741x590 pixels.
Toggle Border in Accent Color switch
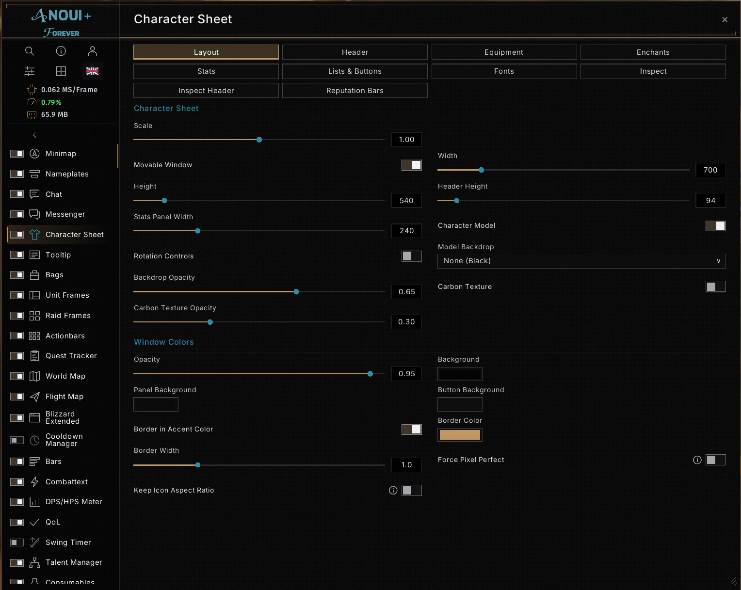tap(412, 429)
